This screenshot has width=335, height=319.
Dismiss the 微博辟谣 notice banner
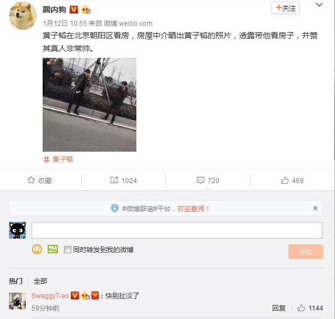tap(315, 208)
